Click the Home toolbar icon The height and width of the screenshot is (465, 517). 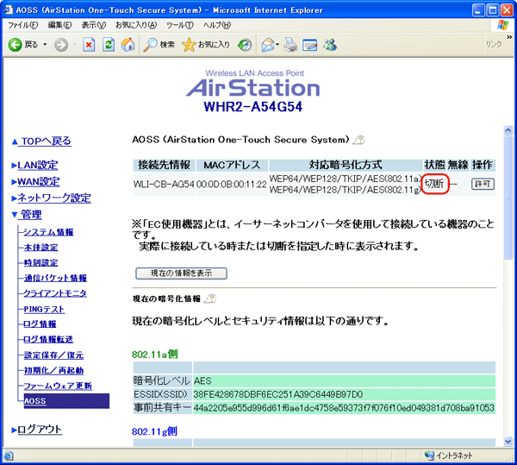pos(128,45)
